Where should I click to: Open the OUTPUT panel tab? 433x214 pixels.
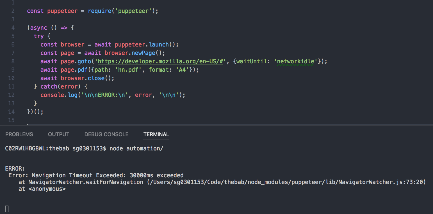click(x=58, y=134)
